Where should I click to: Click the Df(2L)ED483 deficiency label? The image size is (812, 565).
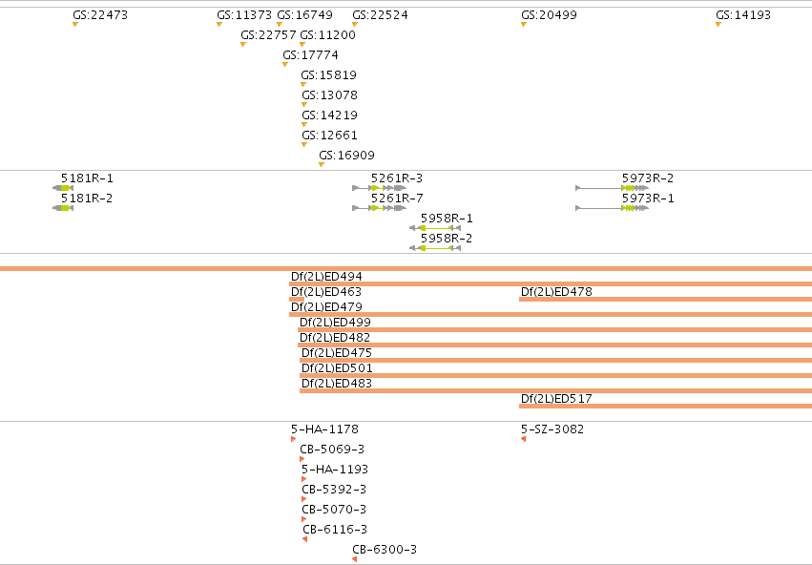point(337,384)
